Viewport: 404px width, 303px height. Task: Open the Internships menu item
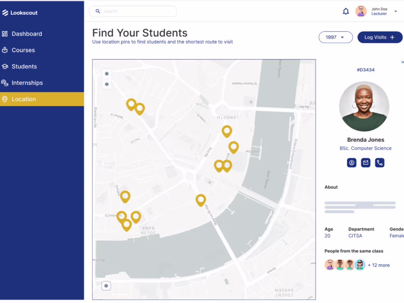click(27, 83)
